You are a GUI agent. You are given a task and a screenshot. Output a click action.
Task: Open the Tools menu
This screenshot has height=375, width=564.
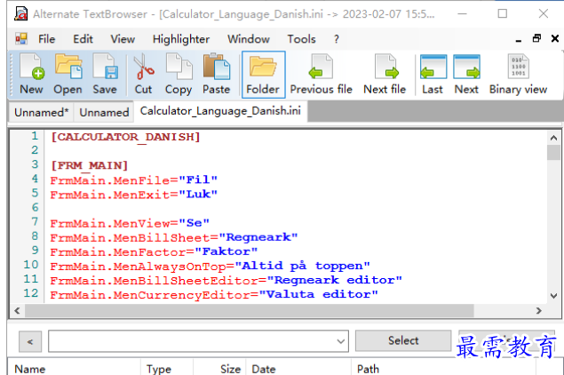point(301,39)
